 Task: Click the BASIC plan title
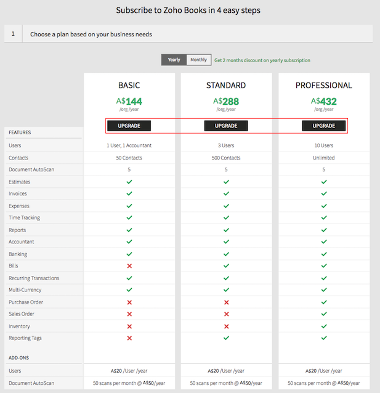click(129, 86)
